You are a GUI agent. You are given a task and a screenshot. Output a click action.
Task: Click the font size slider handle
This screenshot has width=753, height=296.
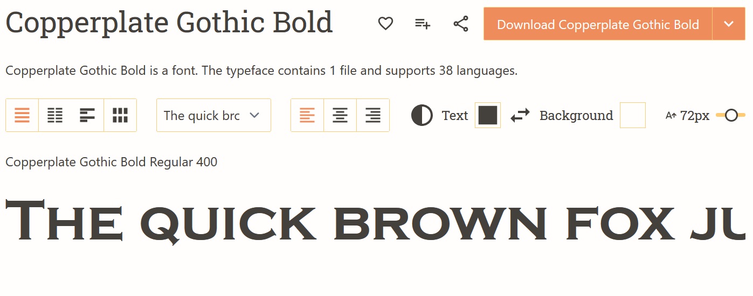click(731, 115)
